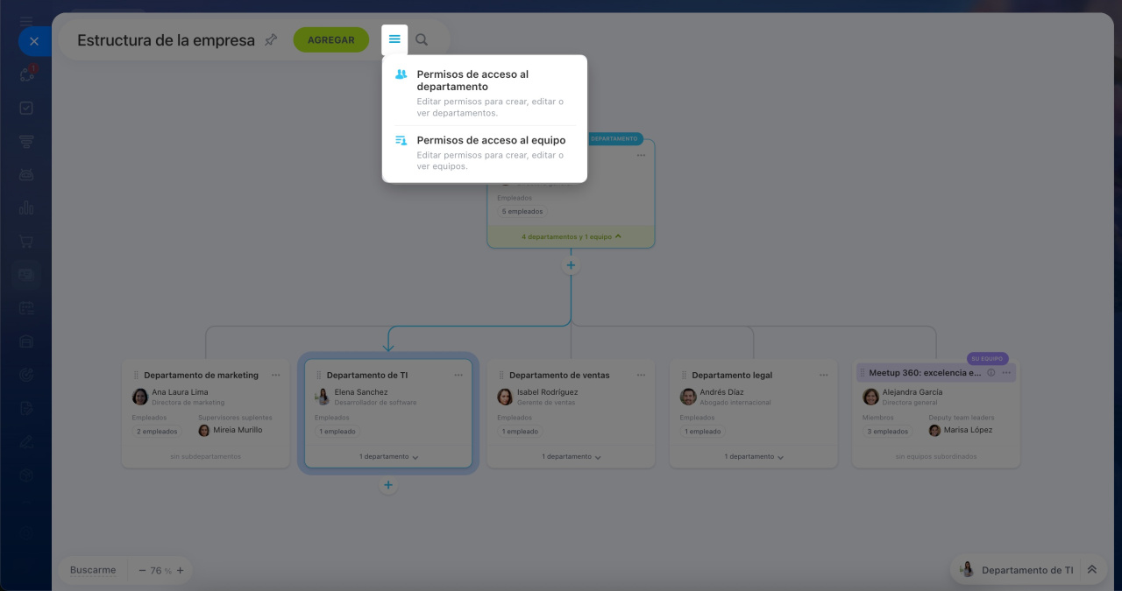Image resolution: width=1122 pixels, height=591 pixels.
Task: Expand 1 departamento under Departamento de TI
Action: click(x=388, y=456)
